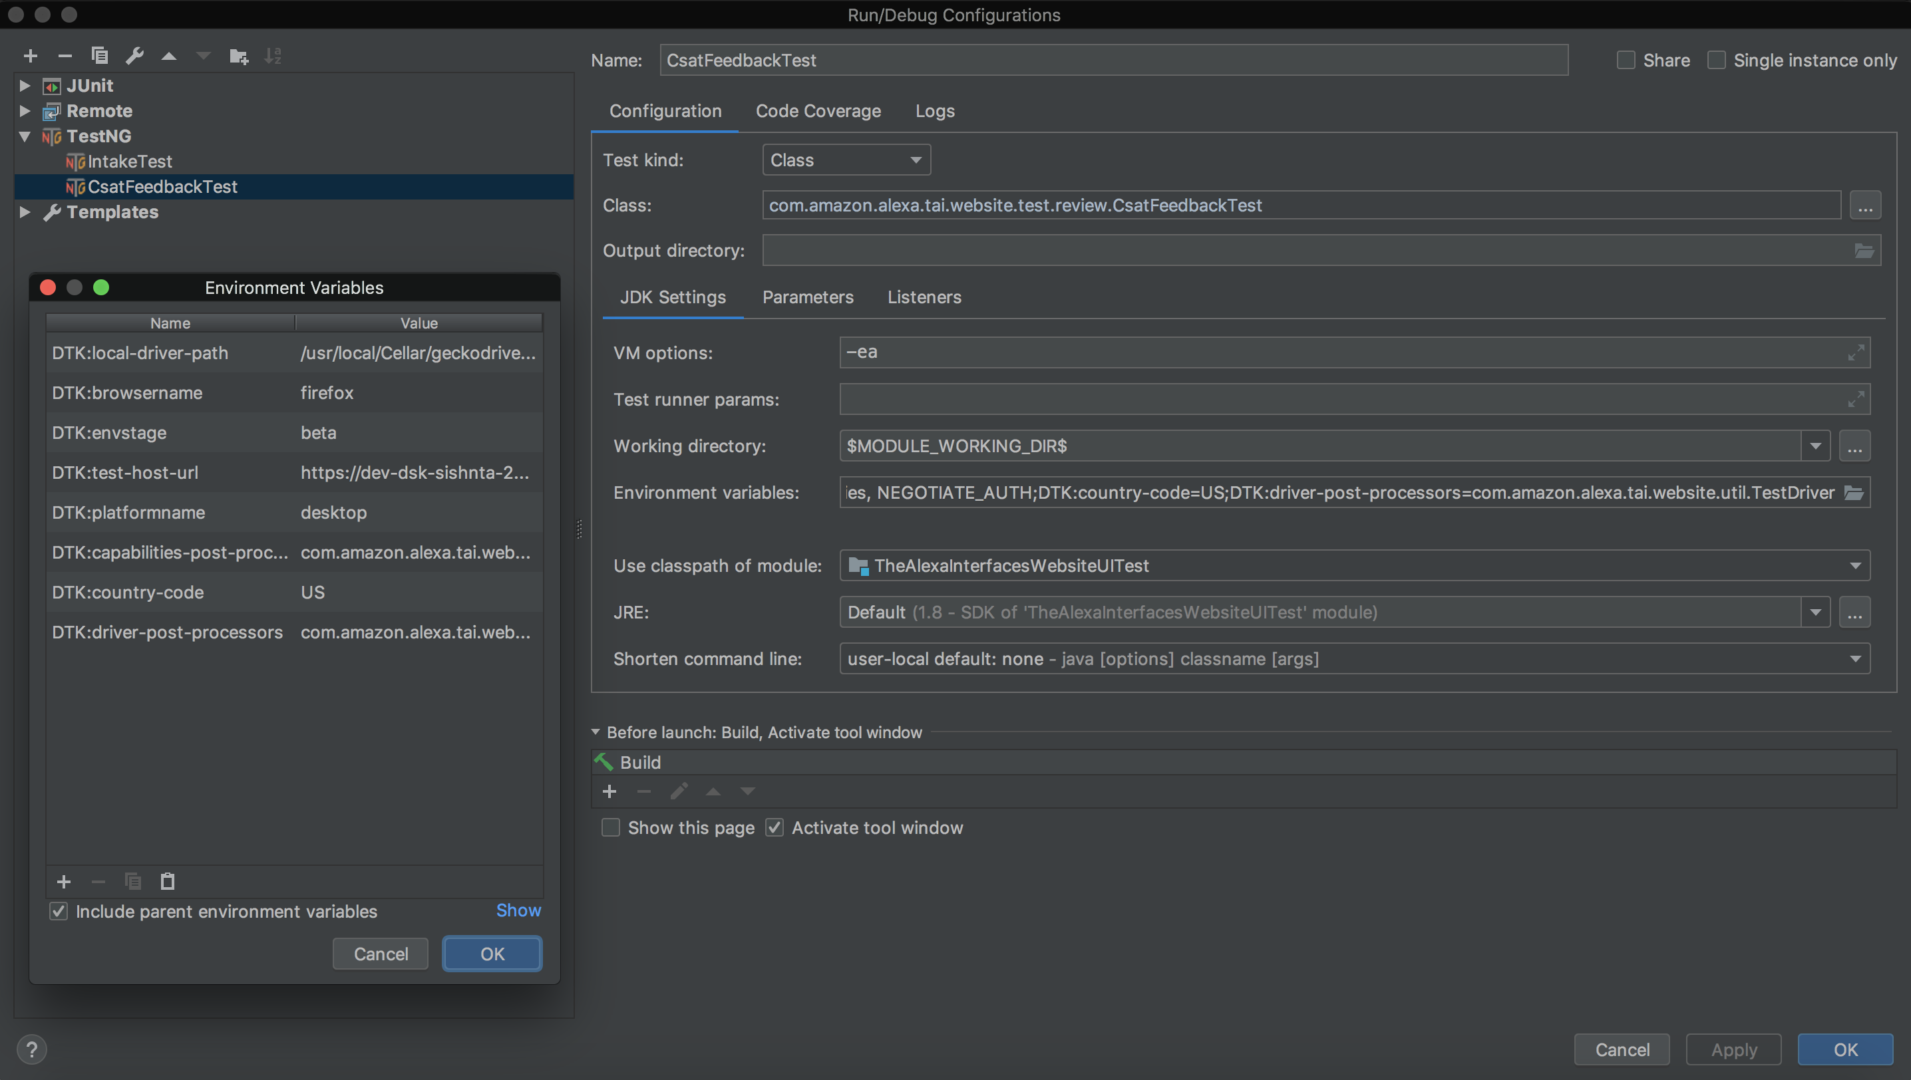This screenshot has width=1911, height=1080.
Task: Remove before launch task minus icon
Action: pyautogui.click(x=643, y=791)
